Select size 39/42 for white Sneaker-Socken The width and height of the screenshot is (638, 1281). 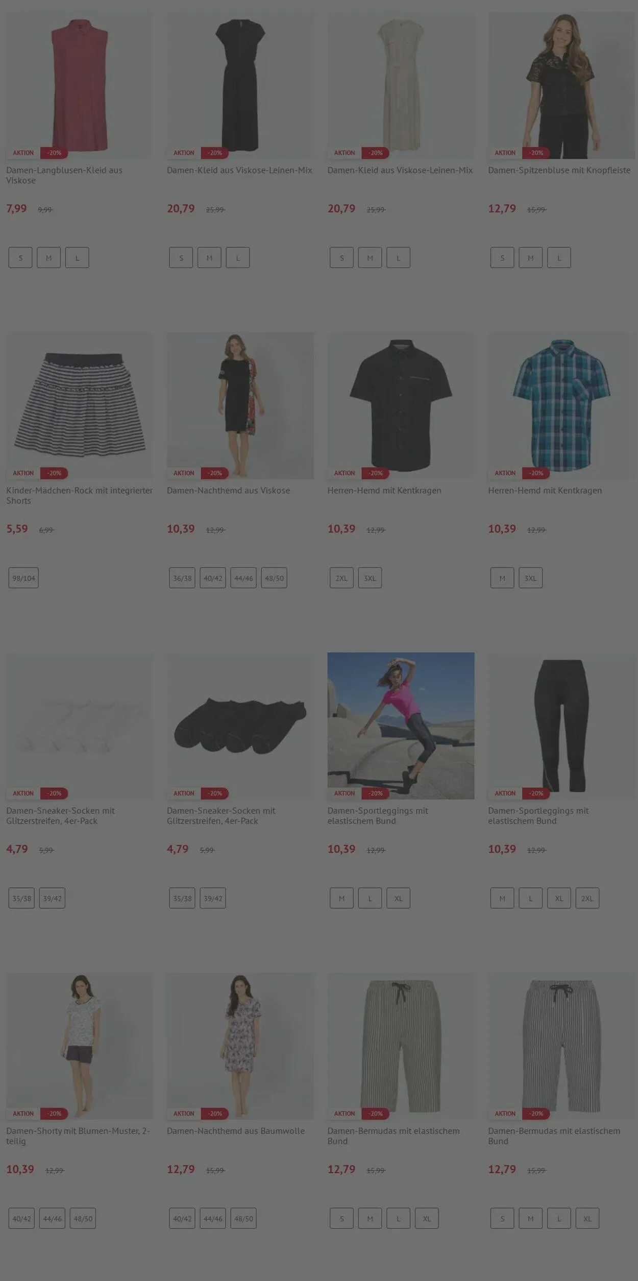tap(52, 898)
